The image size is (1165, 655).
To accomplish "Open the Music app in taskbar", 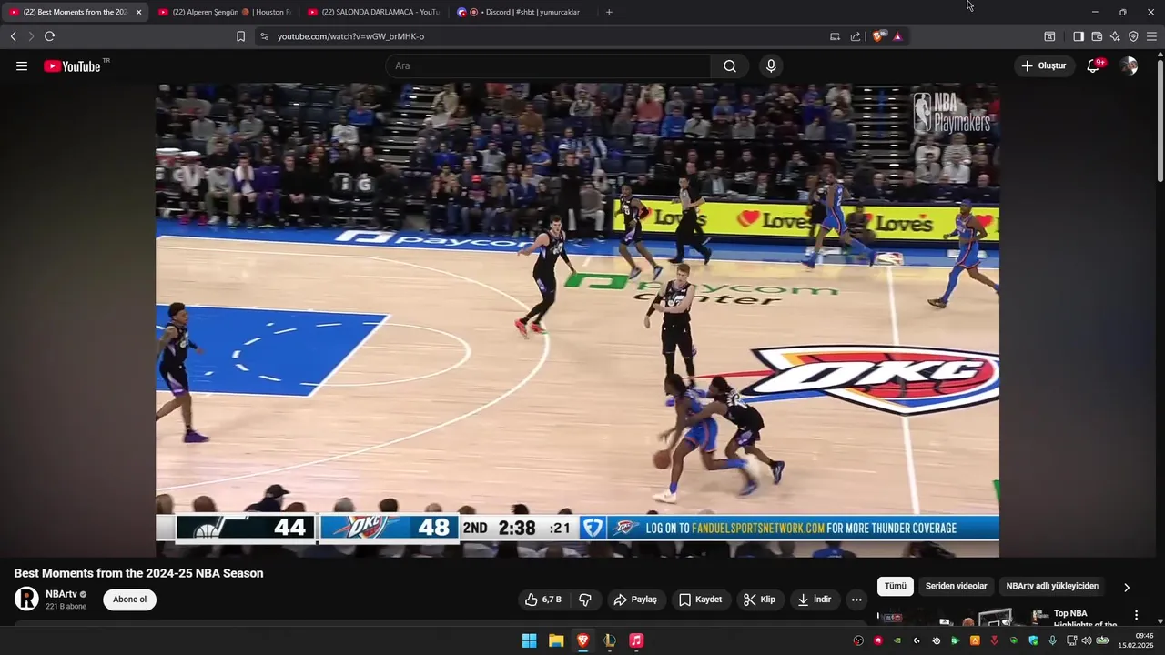I will pos(636,640).
